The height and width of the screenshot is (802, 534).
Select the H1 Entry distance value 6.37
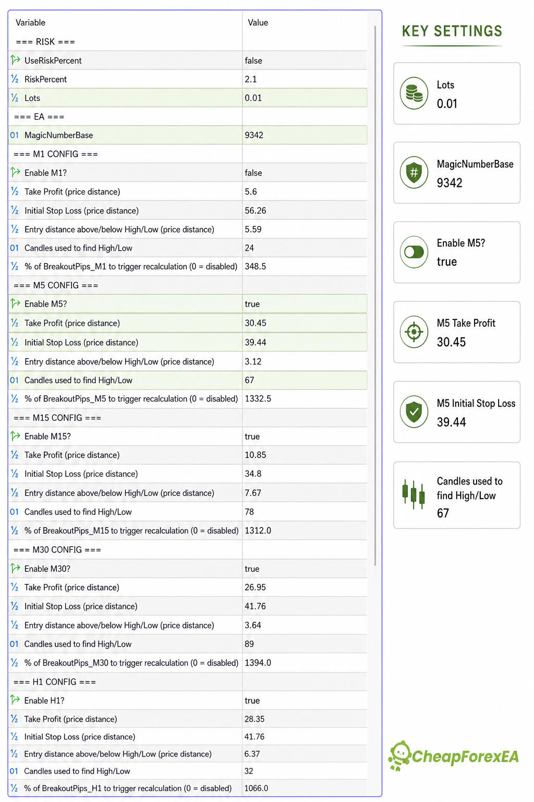click(252, 754)
